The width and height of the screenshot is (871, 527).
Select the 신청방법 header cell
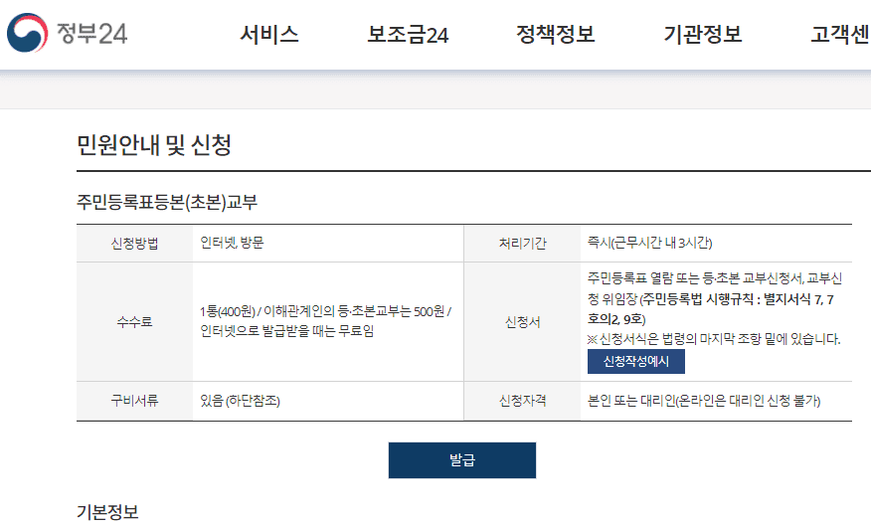pos(134,243)
